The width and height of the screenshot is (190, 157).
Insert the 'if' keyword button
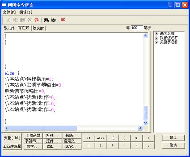tap(89, 138)
